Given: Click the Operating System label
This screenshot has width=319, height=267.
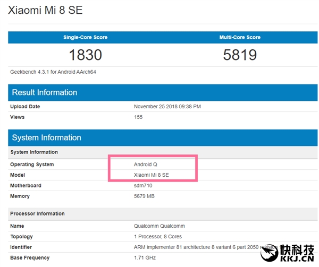Looking at the screenshot, I should click(32, 164).
